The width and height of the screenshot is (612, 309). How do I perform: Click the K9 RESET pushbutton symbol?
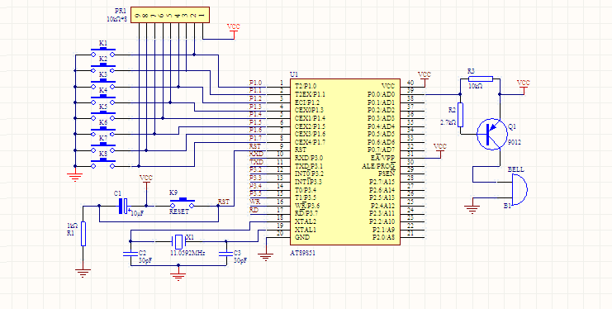183,203
